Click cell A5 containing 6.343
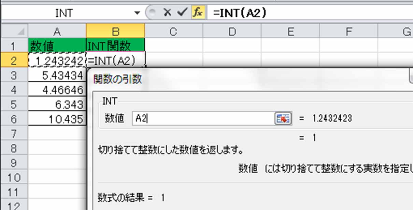 tap(57, 104)
